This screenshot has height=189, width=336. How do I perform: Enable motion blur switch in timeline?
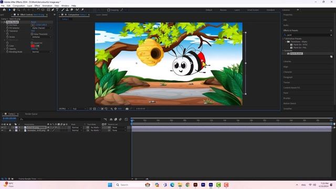pos(120,119)
